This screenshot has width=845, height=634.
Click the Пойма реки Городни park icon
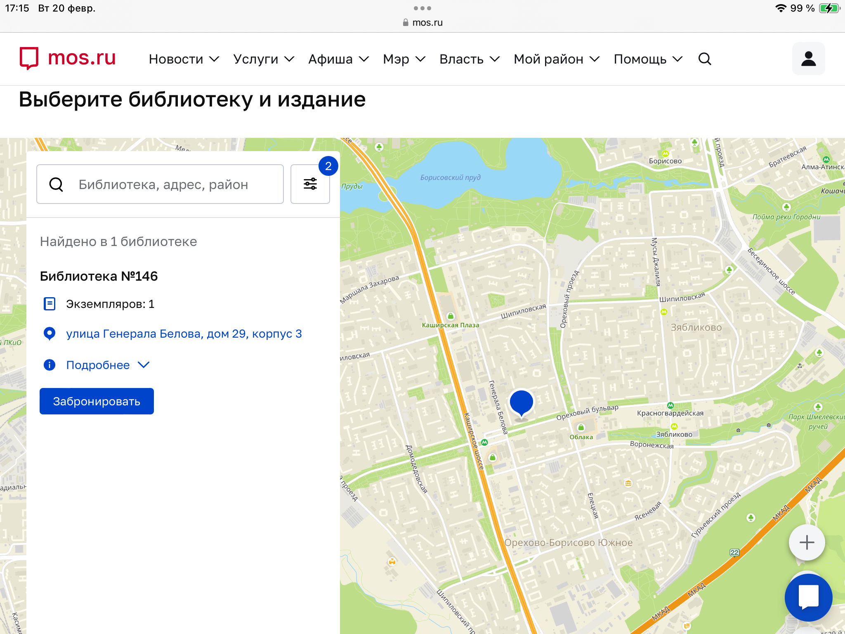(x=786, y=207)
